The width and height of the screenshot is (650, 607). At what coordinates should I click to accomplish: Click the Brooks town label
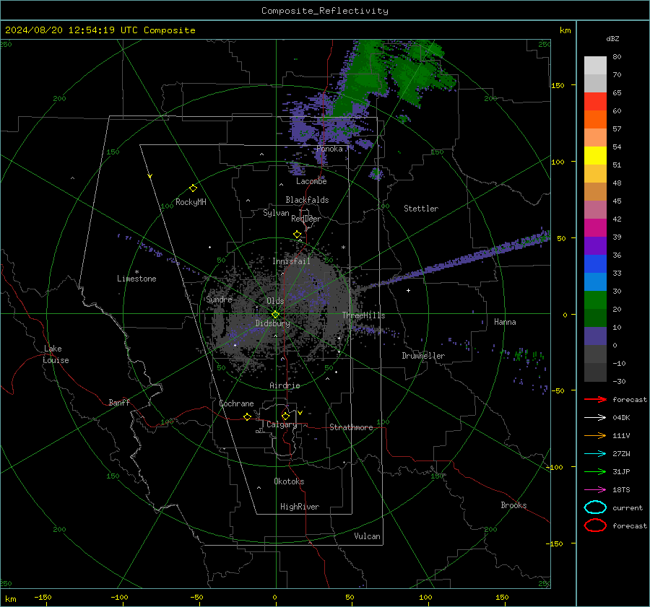513,505
